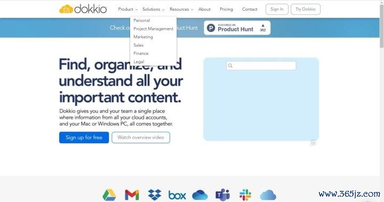Click the Sign up for free button
384x202 pixels.
(x=84, y=138)
